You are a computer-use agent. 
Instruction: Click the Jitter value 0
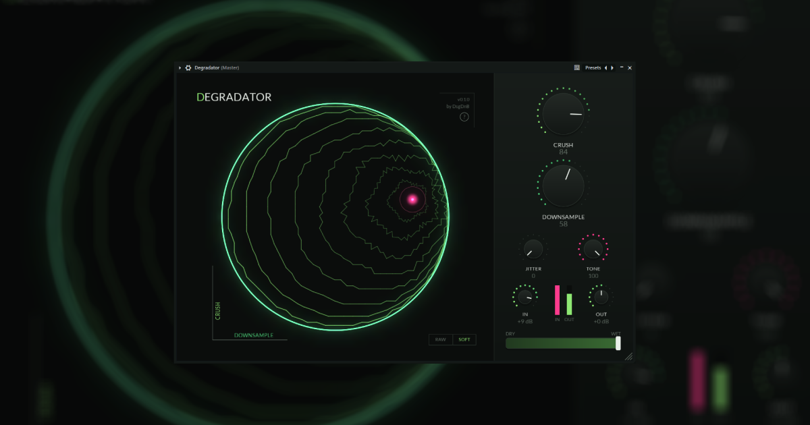point(533,275)
